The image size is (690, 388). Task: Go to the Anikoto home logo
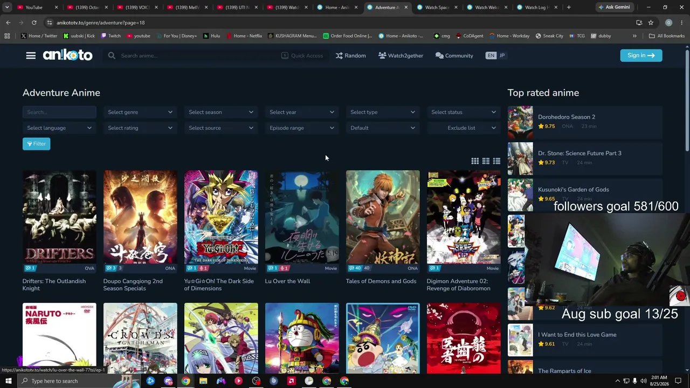click(67, 56)
